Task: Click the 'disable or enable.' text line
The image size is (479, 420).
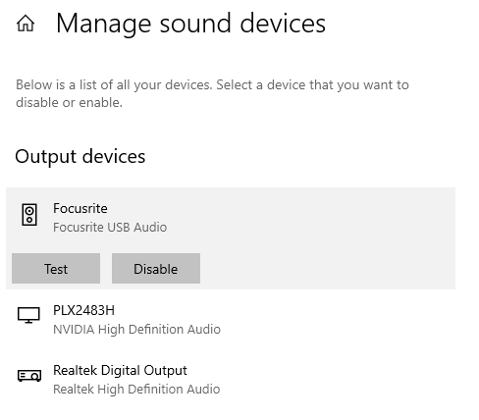Action: tap(69, 103)
